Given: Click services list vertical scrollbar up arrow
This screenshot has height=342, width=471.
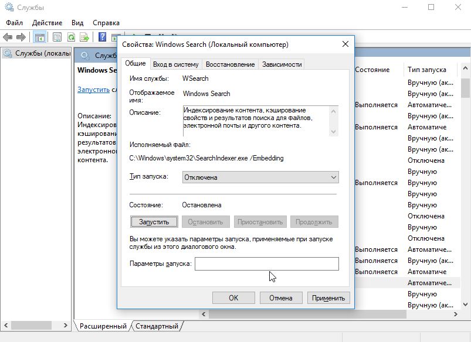Looking at the screenshot, I should click(465, 69).
